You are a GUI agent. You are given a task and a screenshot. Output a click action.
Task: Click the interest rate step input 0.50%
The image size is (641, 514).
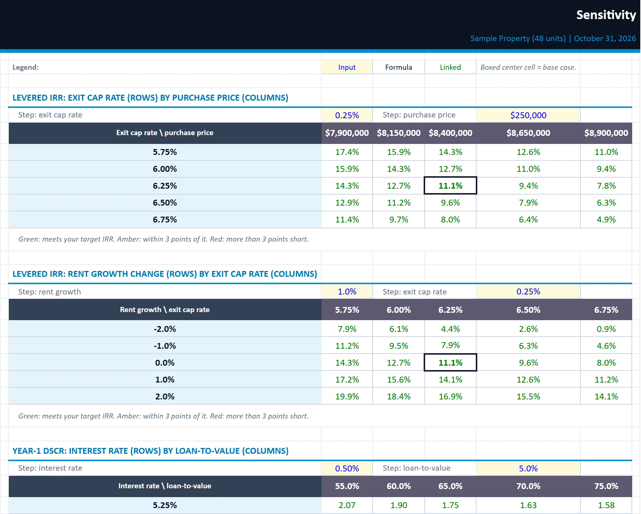[347, 468]
